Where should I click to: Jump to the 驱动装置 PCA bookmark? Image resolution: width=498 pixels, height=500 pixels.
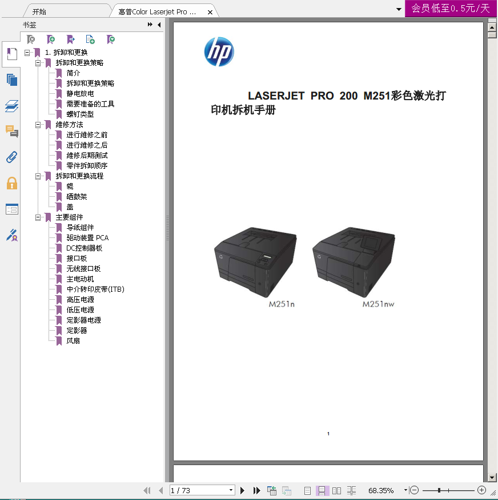(87, 238)
